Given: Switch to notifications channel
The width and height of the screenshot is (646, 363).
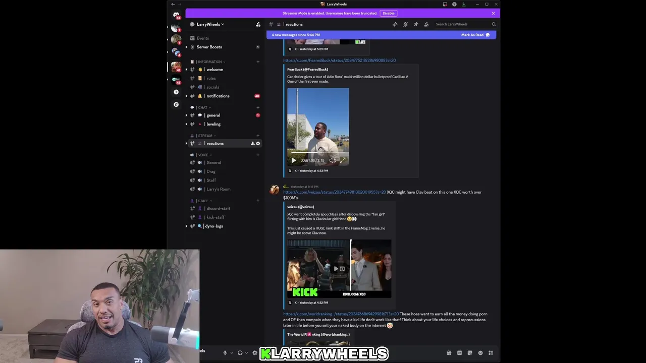Looking at the screenshot, I should pyautogui.click(x=225, y=96).
